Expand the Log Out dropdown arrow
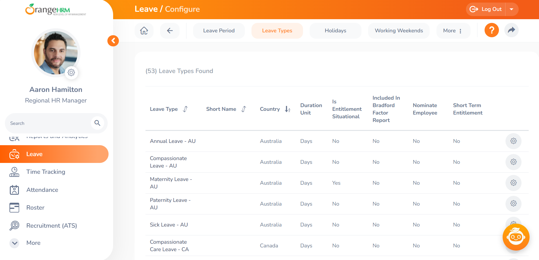Screen dimensions: 539x260 pos(512,9)
